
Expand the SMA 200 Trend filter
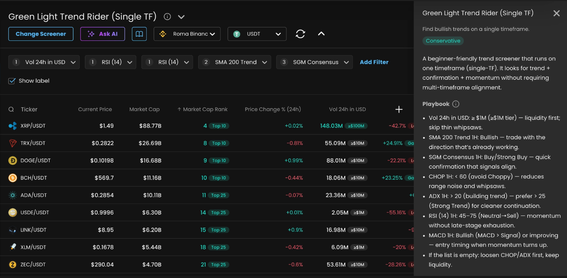point(234,62)
